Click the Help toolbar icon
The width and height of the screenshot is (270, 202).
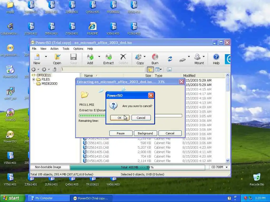[216, 59]
